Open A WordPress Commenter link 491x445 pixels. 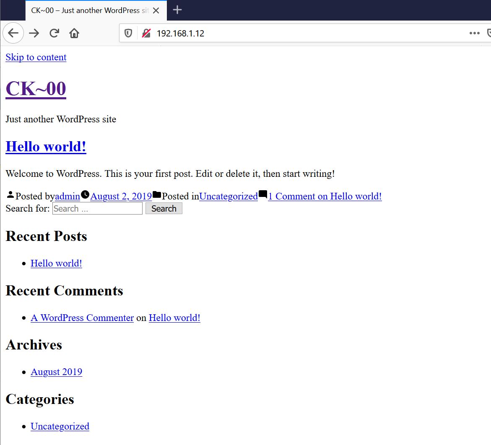click(82, 318)
